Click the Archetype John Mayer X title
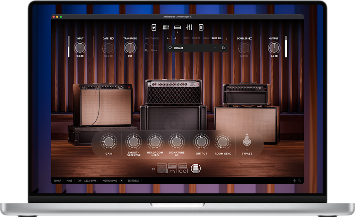This screenshot has height=217, width=355. [x=177, y=17]
